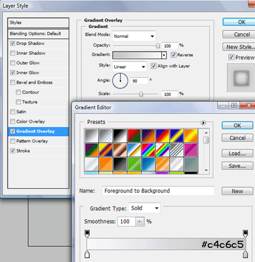Select the Transparent Stripes gradient preset

[177, 150]
